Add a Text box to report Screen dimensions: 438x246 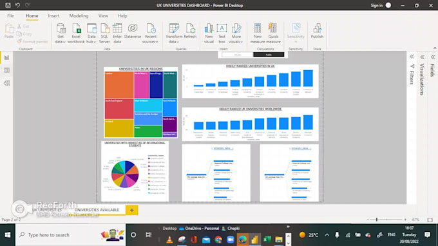222,33
